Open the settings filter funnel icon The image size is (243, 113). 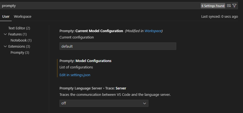[234, 6]
